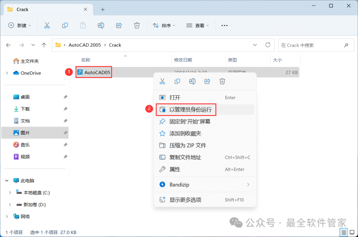Expand the 网络 tree node
Image resolution: width=358 pixels, height=237 pixels.
[x=7, y=216]
